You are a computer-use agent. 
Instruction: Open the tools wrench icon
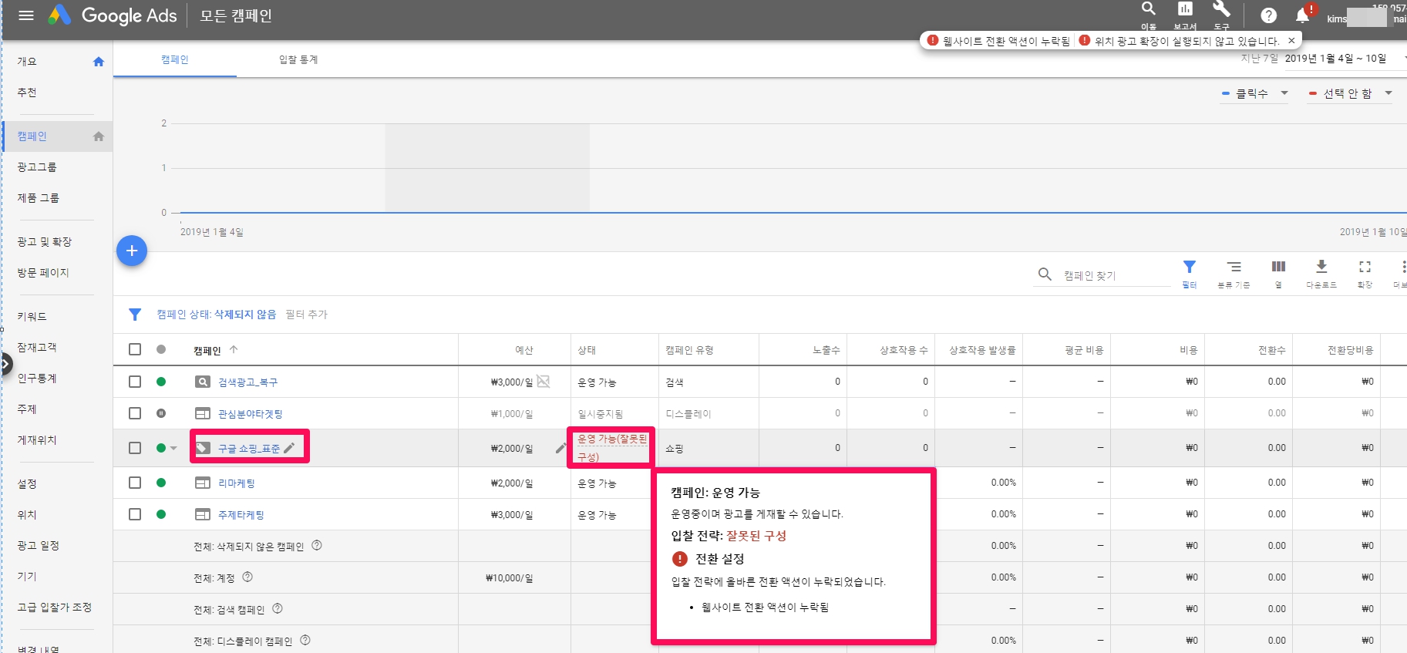pos(1221,10)
